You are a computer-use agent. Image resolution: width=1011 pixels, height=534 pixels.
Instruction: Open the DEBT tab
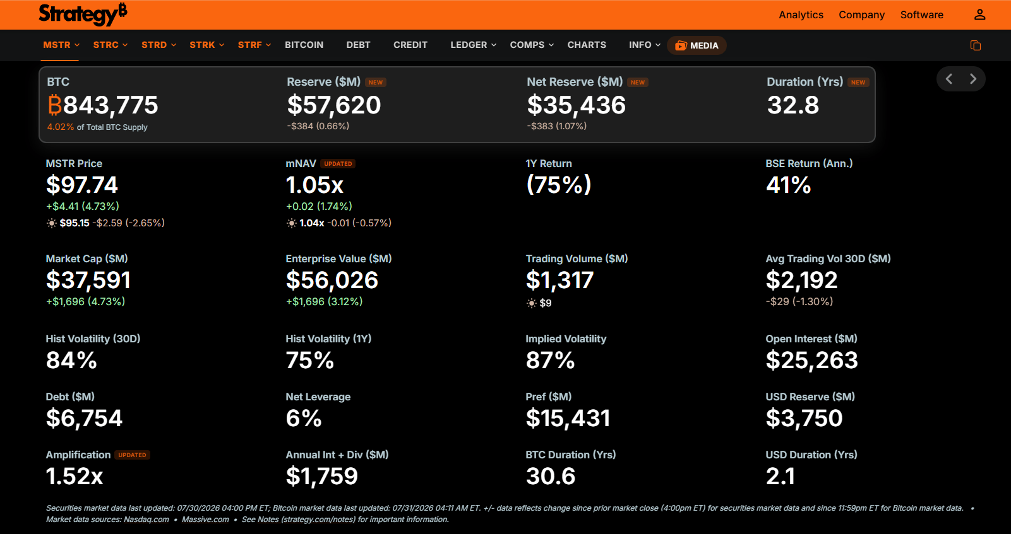click(x=358, y=45)
